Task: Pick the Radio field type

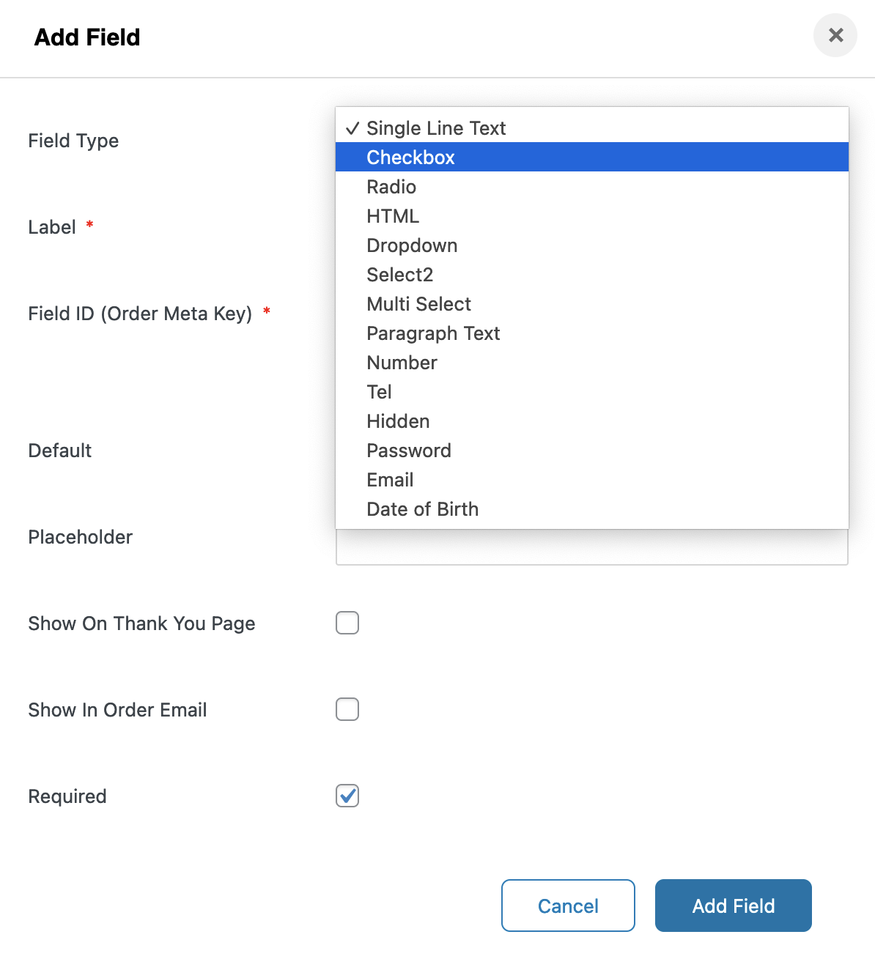Action: pyautogui.click(x=391, y=187)
